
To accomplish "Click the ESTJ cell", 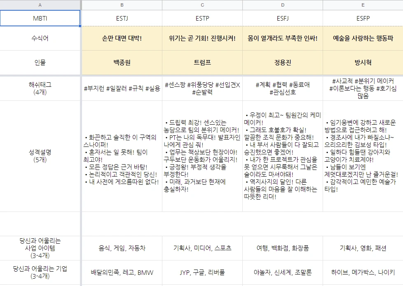I will (122, 18).
